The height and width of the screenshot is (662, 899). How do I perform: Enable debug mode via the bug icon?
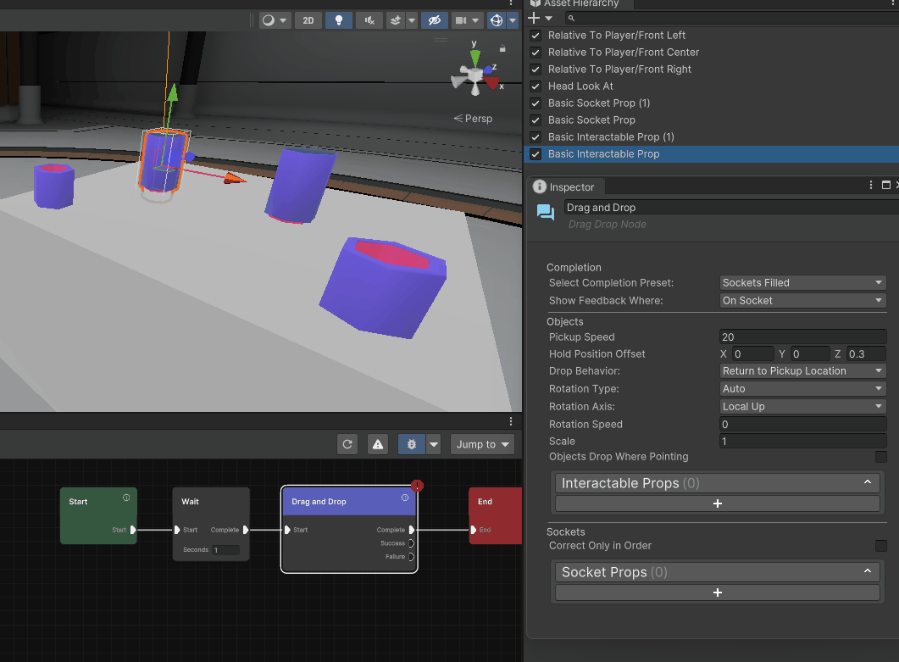pyautogui.click(x=411, y=443)
